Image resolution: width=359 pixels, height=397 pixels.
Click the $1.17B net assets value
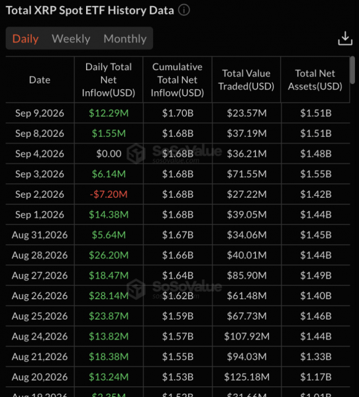316,376
